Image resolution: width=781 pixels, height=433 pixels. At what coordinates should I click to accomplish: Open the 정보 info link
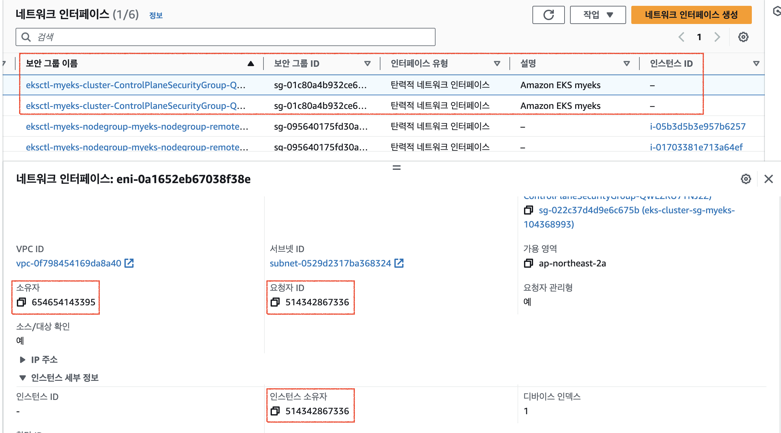click(x=156, y=15)
